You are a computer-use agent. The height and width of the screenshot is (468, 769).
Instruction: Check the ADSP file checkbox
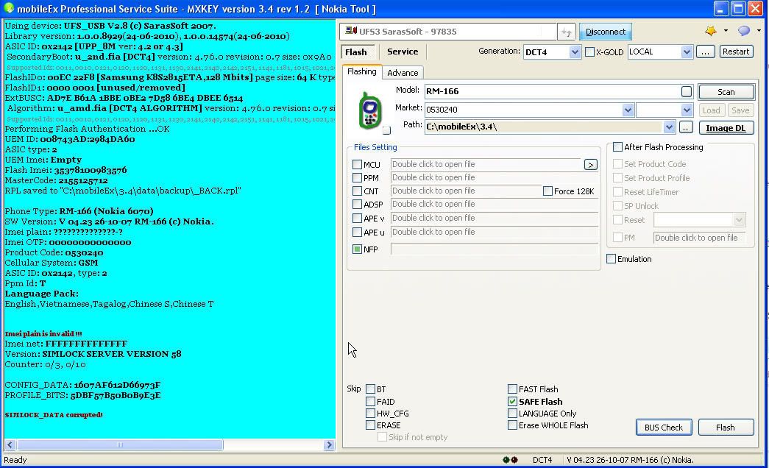357,205
